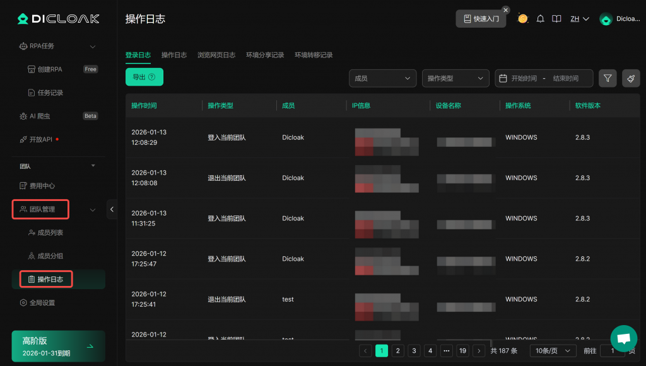Open the notifications bell icon
The image size is (646, 366).
coord(540,19)
